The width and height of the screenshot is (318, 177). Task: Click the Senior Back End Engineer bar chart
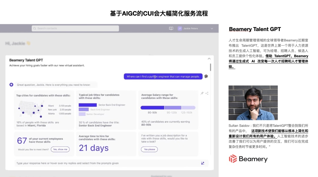pyautogui.click(x=87, y=105)
